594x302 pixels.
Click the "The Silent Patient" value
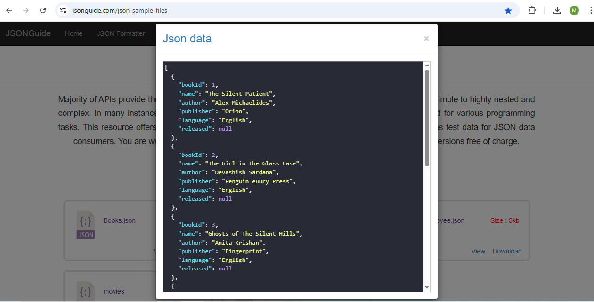[240, 94]
